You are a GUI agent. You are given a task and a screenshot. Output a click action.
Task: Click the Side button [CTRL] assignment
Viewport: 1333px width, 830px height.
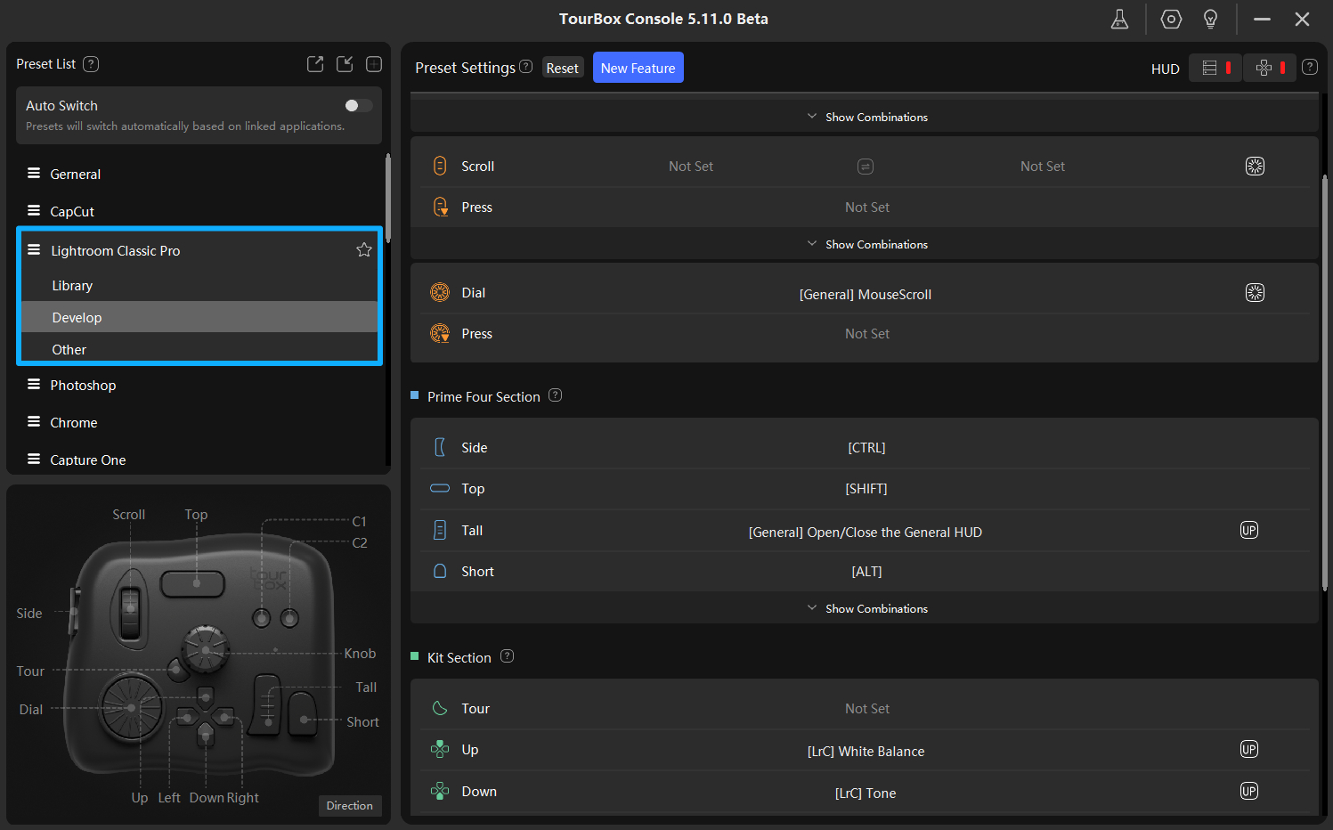click(x=866, y=448)
